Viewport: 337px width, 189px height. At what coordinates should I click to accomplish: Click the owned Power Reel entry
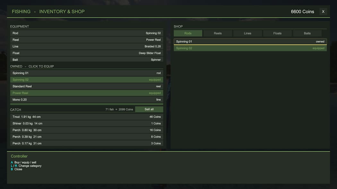(87, 93)
